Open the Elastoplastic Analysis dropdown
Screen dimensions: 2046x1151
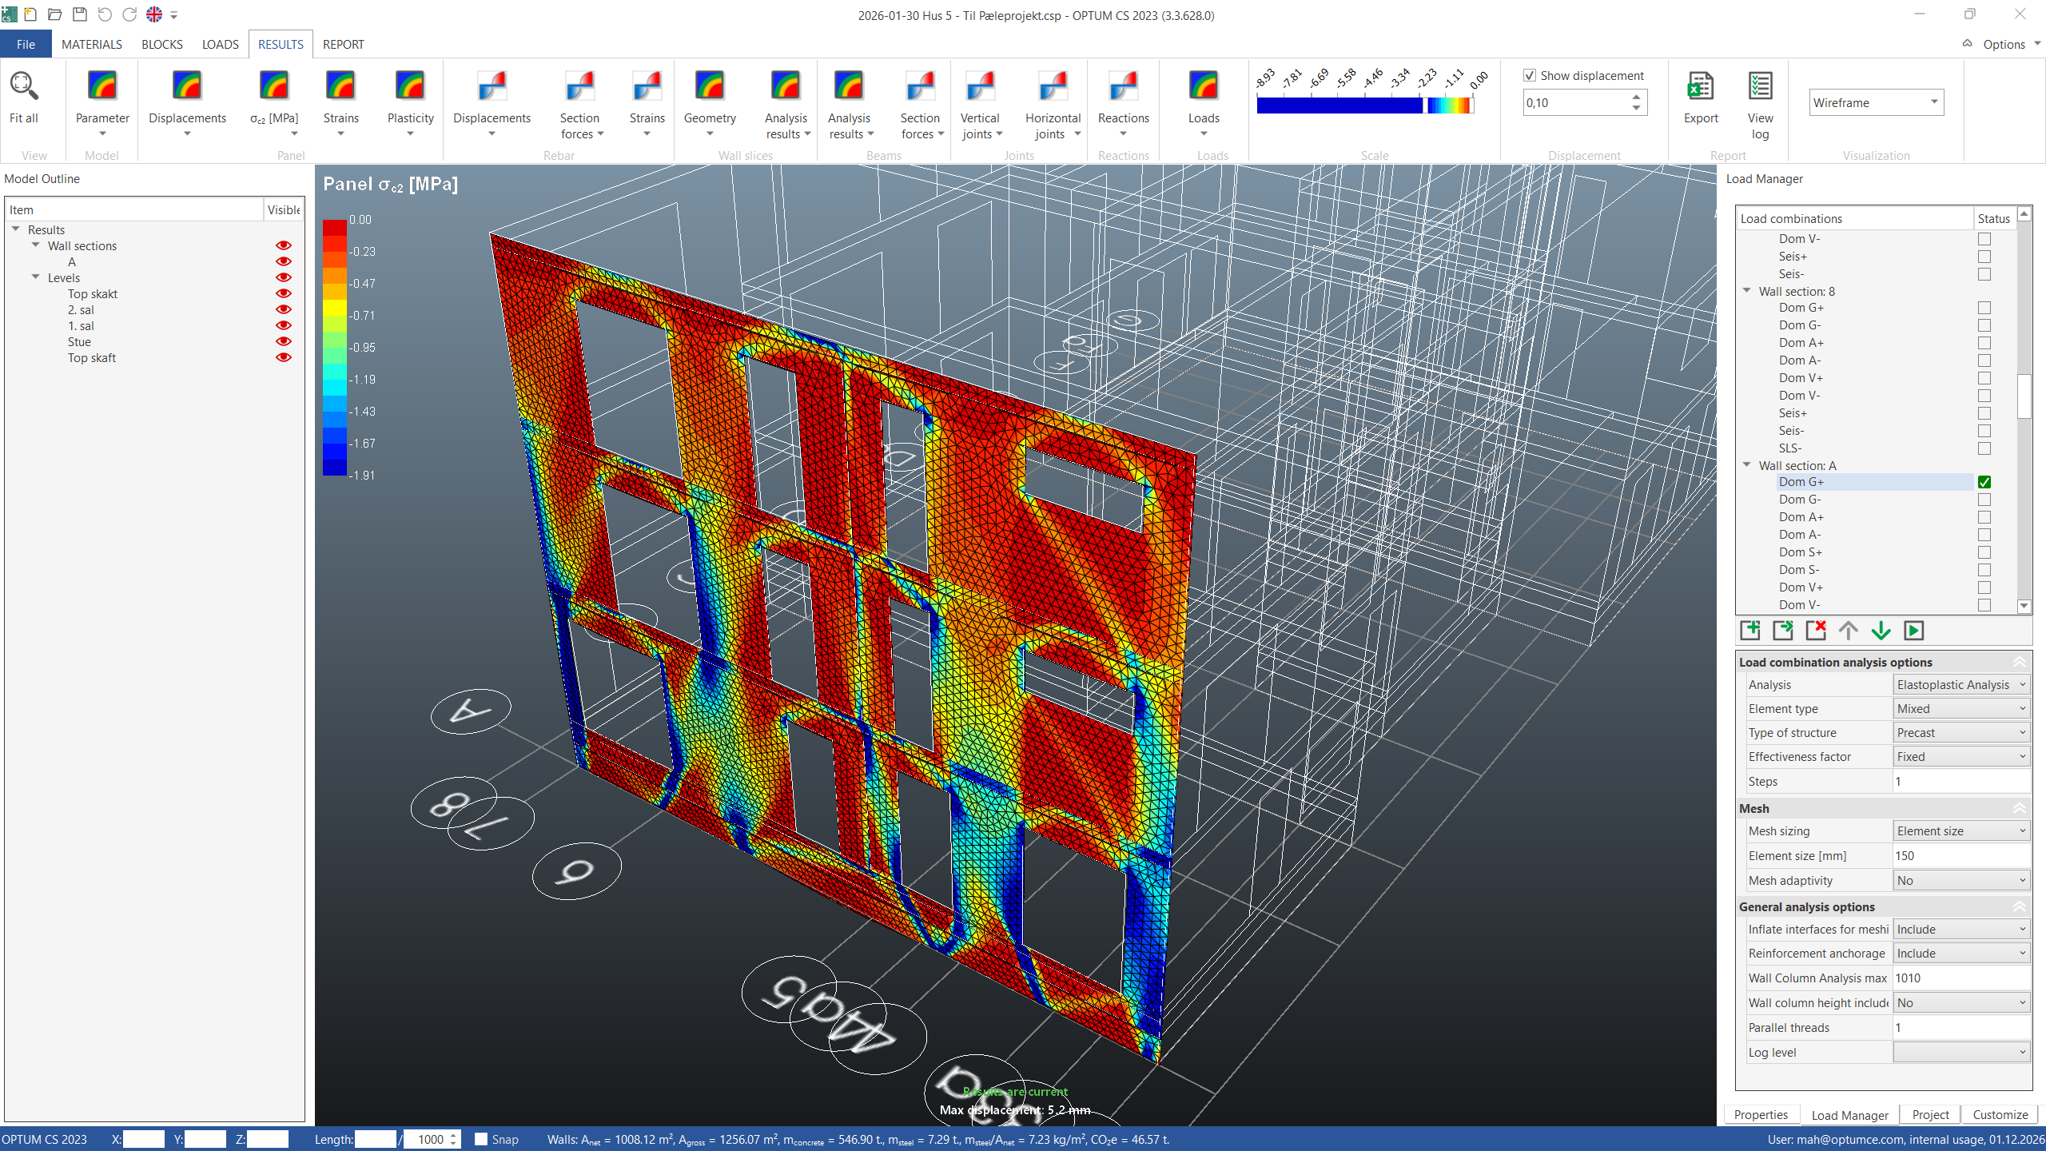(x=1961, y=685)
